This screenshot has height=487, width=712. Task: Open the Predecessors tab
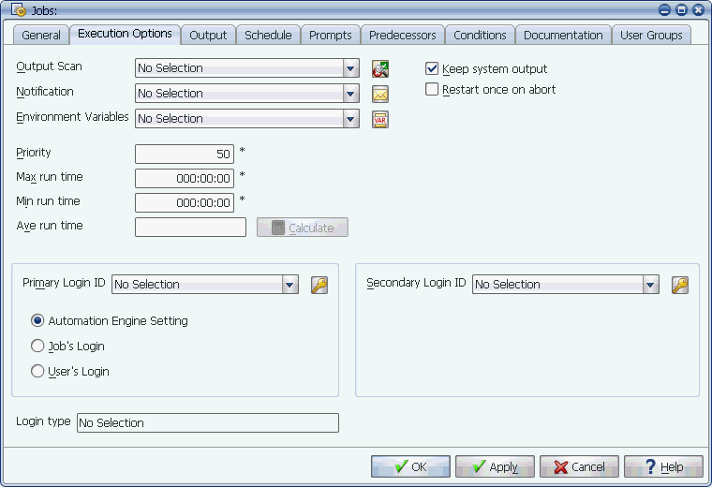[402, 35]
